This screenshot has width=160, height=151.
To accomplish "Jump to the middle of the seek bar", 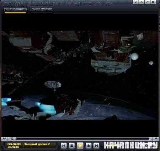I will click(x=80, y=139).
